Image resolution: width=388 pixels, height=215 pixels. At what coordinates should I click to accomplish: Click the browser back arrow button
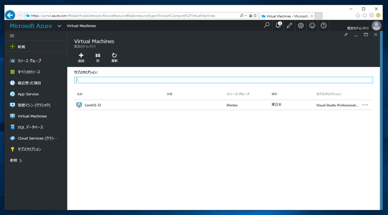pyautogui.click(x=10, y=15)
